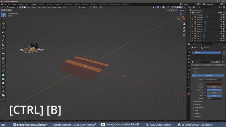Expand Bottle_C in the outliner
The height and width of the screenshot is (127, 226).
click(x=193, y=24)
